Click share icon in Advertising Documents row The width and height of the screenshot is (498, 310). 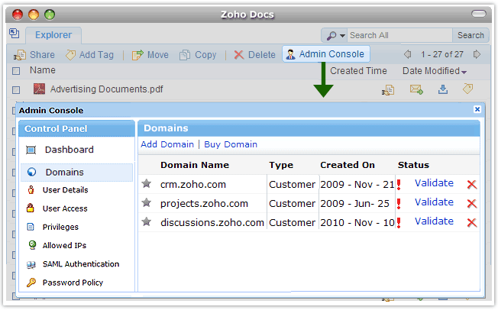tap(388, 90)
